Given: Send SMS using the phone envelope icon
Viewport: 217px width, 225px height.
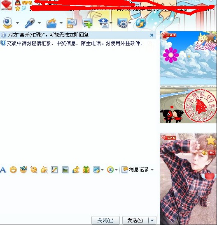Looking at the screenshot, I should coord(72,23).
